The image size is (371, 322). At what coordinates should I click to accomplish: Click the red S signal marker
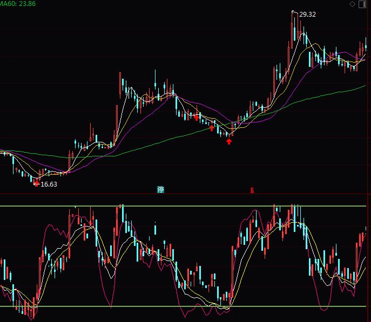tap(252, 190)
